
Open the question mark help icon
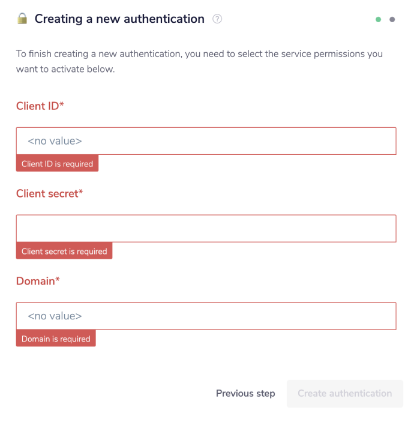pyautogui.click(x=217, y=19)
